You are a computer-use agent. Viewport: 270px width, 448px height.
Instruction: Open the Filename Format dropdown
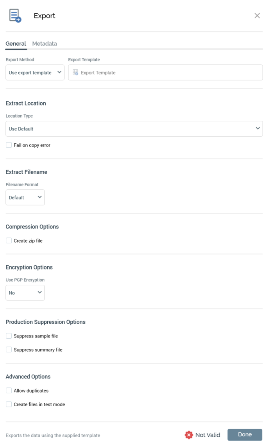[25, 198]
